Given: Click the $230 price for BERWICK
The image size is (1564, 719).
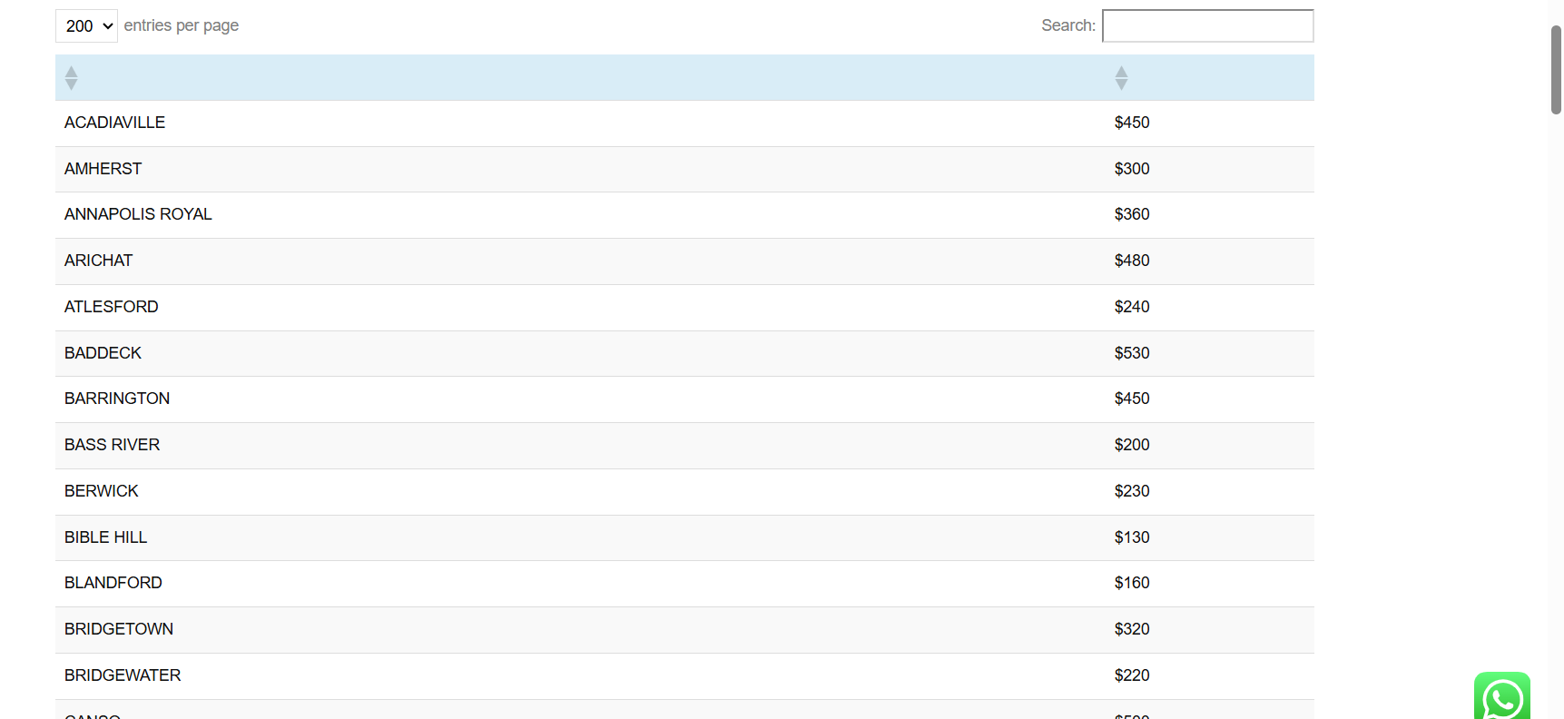Looking at the screenshot, I should tap(1131, 491).
